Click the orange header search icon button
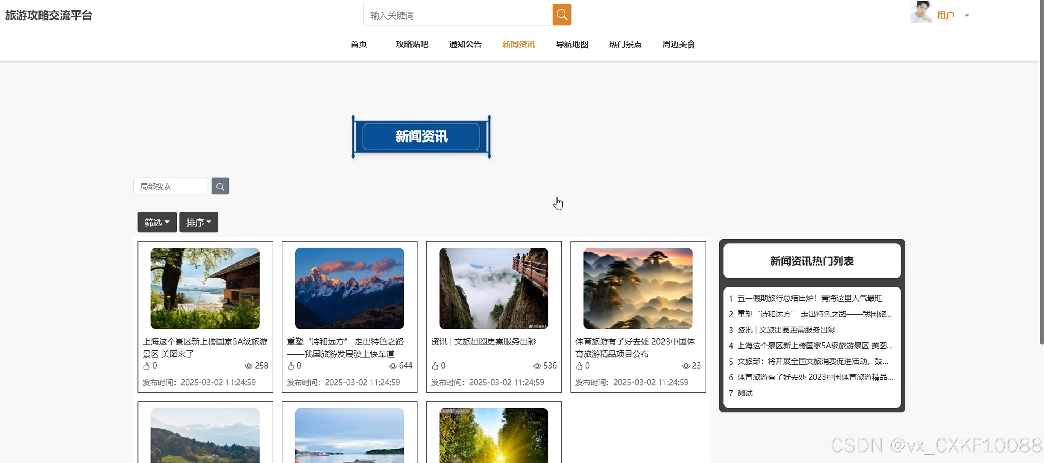 (x=562, y=15)
